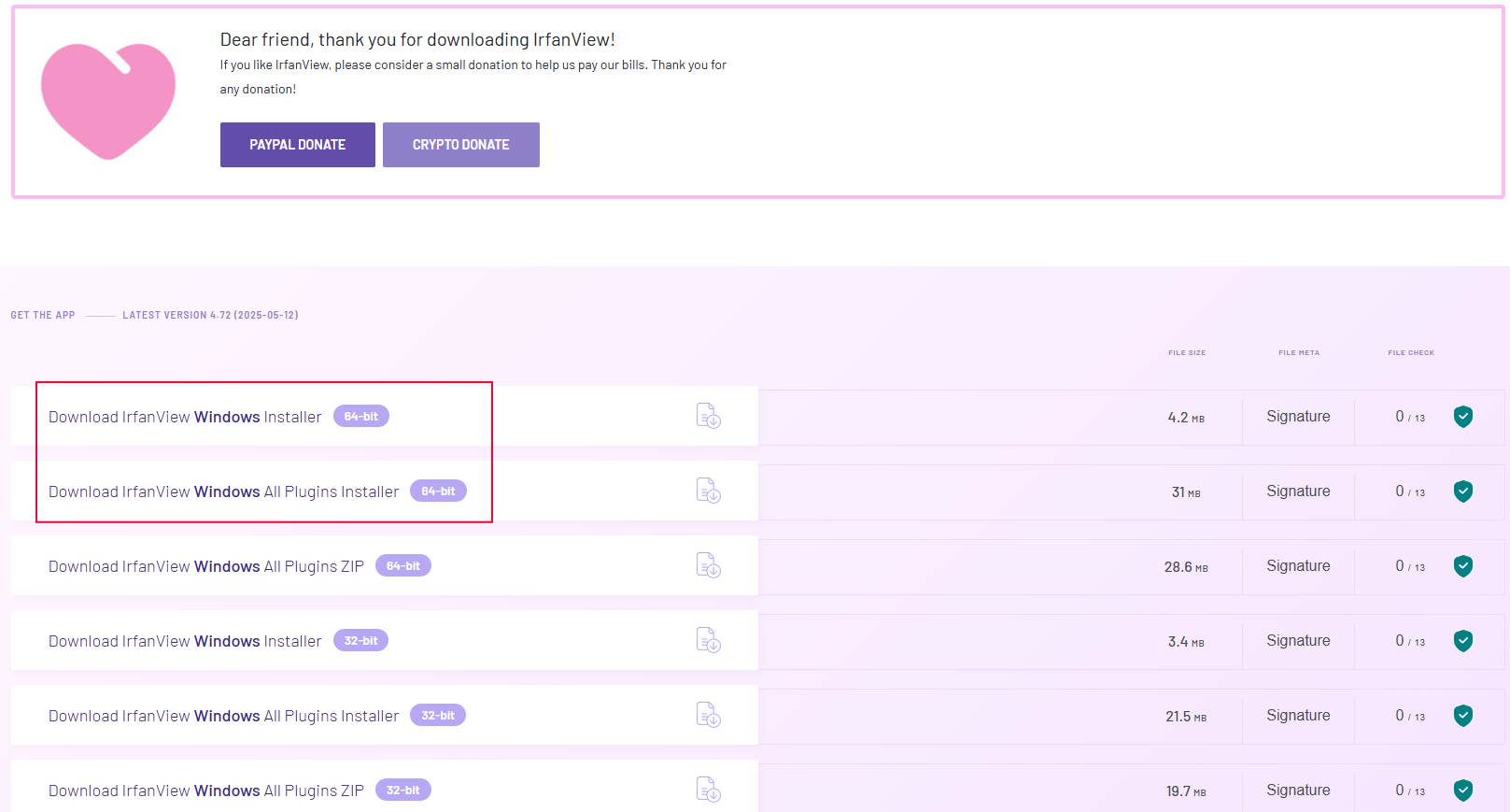Viewport: 1510px width, 812px height.
Task: Click the 'Dear friend, thank you' heading
Action: click(417, 39)
